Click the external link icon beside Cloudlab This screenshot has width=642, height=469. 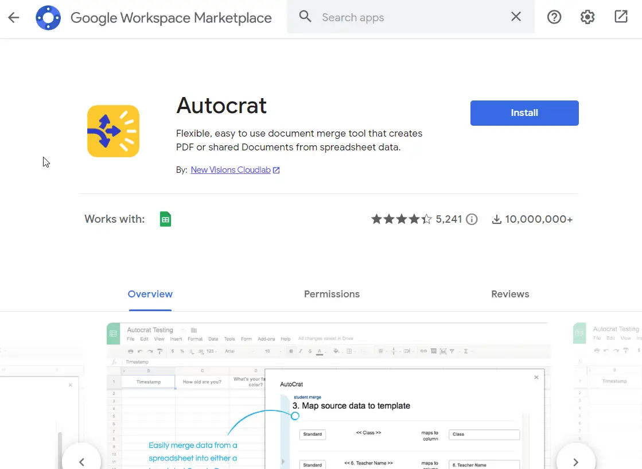(x=277, y=170)
